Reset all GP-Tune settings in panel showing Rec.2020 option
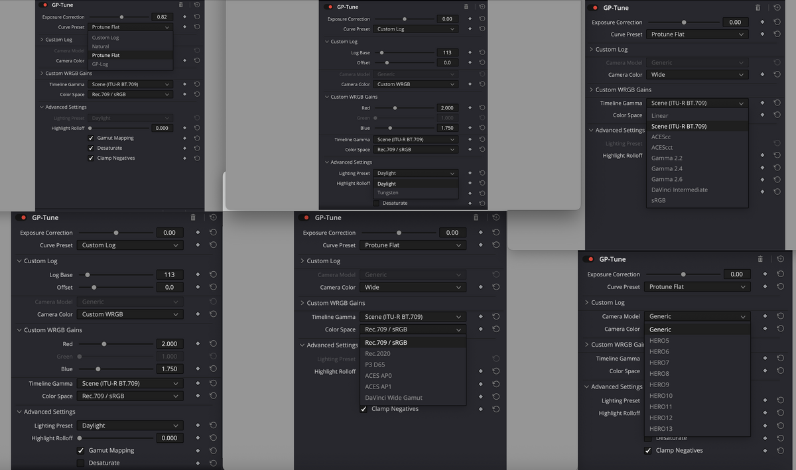Image resolution: width=796 pixels, height=470 pixels. (496, 217)
